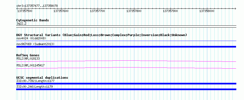Select ruler position 137357600
244x100 pixels.
[61, 11]
